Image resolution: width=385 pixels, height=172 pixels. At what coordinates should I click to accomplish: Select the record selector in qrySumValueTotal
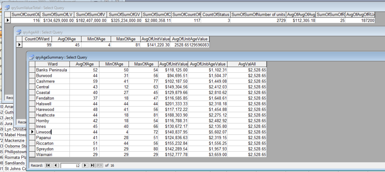point(8,20)
